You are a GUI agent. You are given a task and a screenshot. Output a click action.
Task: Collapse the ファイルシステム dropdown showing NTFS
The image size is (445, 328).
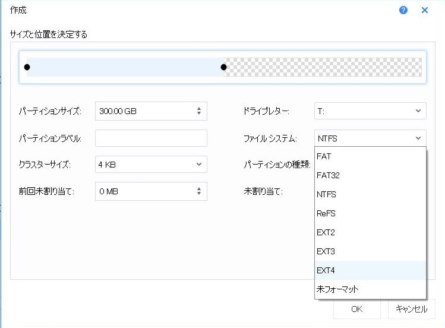370,138
